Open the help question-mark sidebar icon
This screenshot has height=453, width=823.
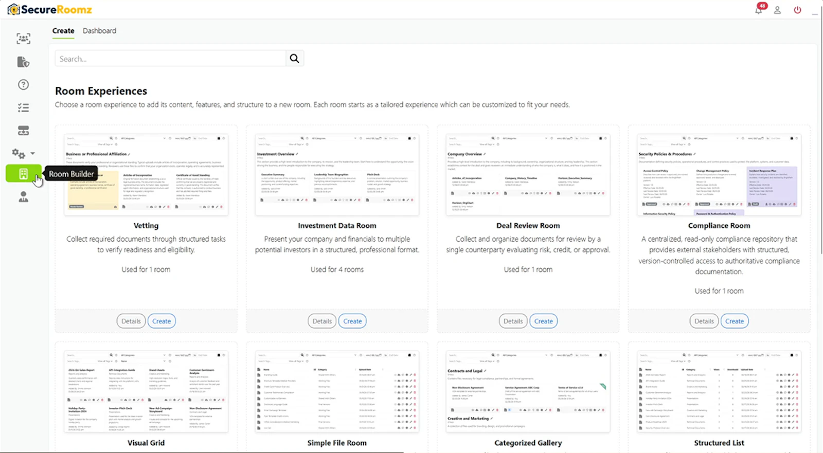coord(23,85)
